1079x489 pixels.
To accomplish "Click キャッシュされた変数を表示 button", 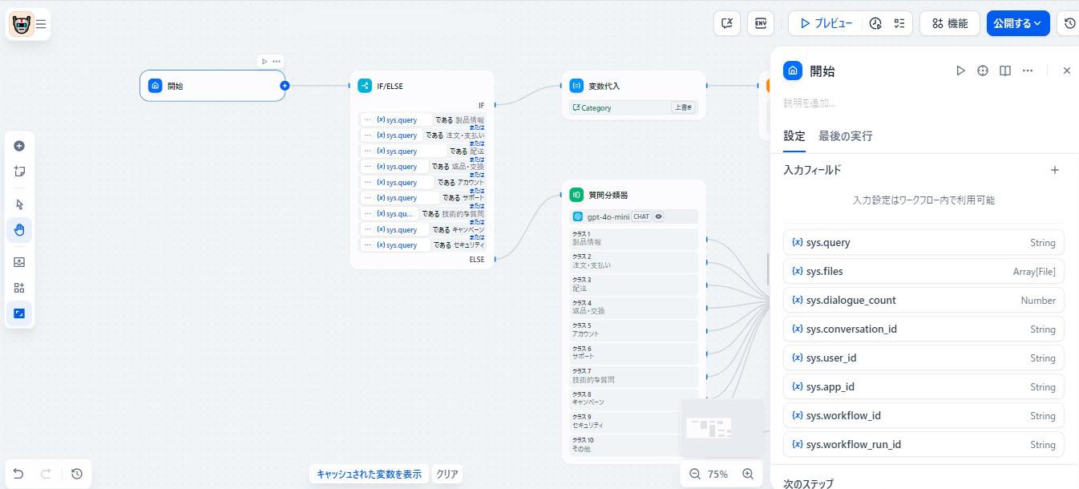I will click(369, 474).
